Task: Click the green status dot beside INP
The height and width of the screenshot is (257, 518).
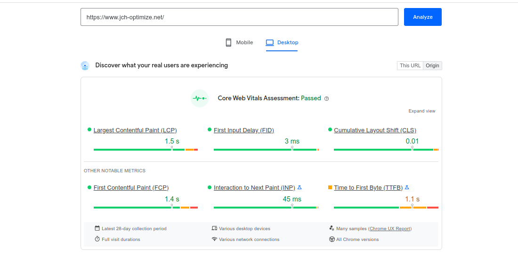Action: (x=210, y=187)
